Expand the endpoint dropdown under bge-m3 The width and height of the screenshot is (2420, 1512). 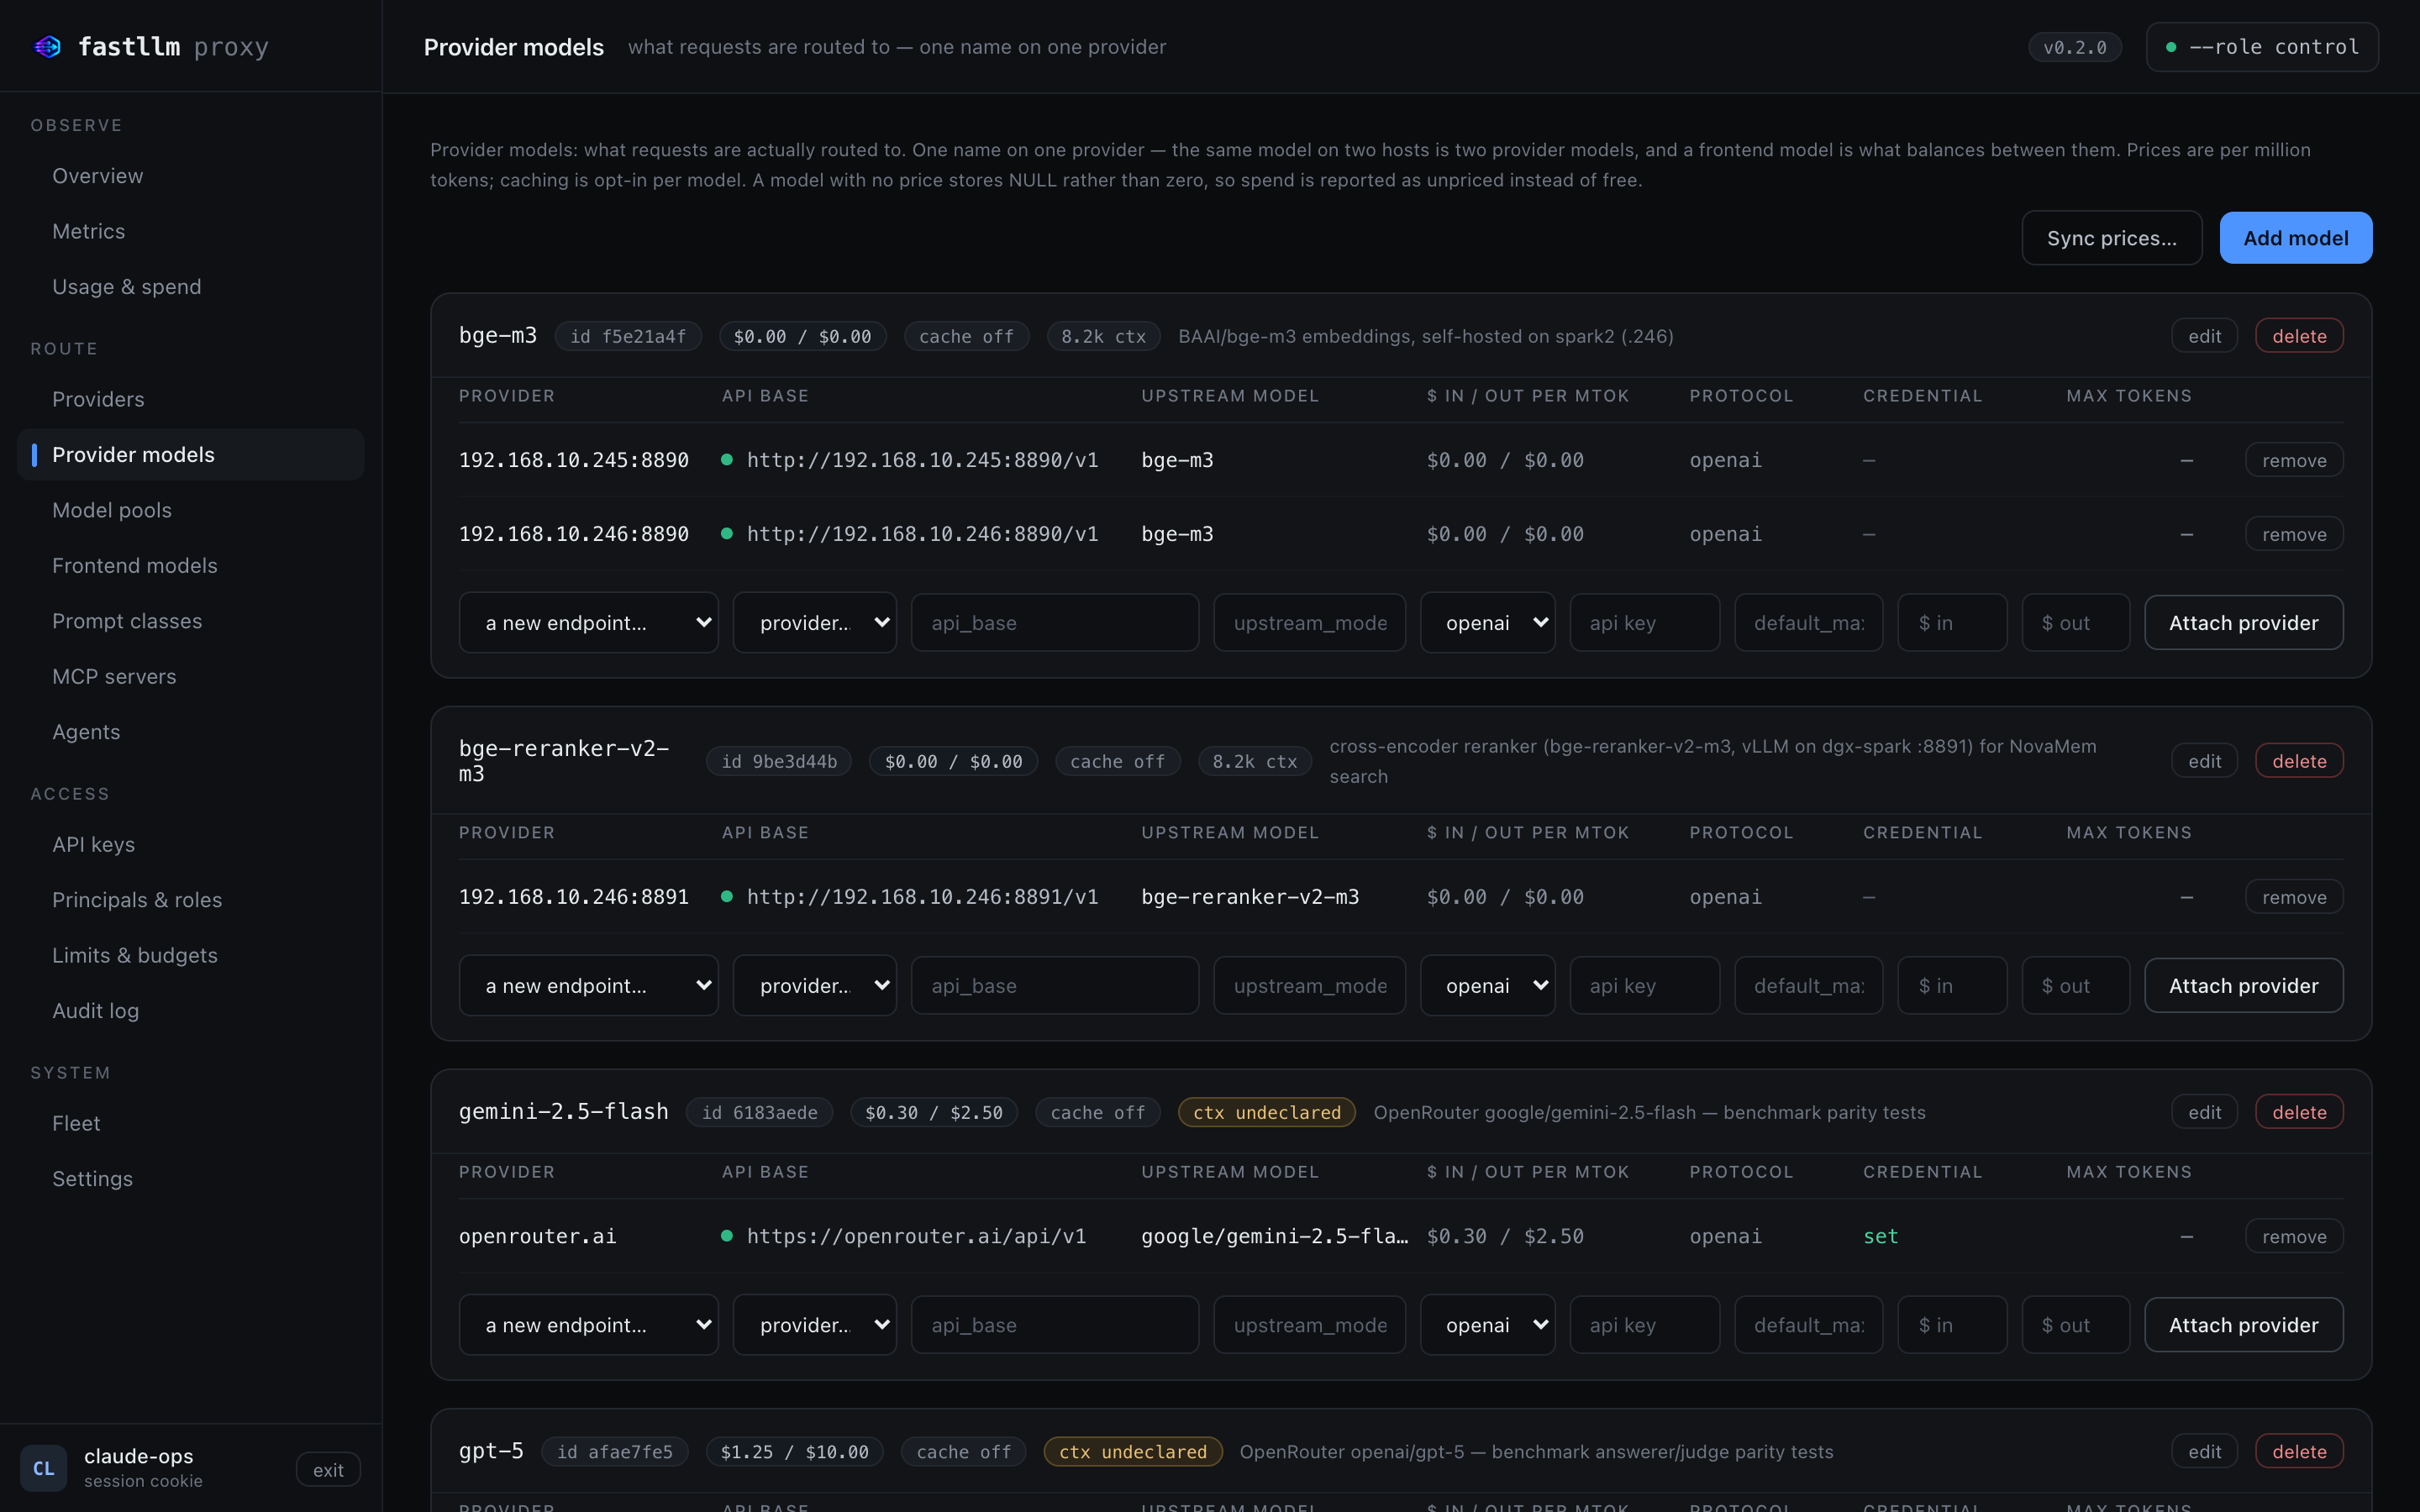(588, 623)
